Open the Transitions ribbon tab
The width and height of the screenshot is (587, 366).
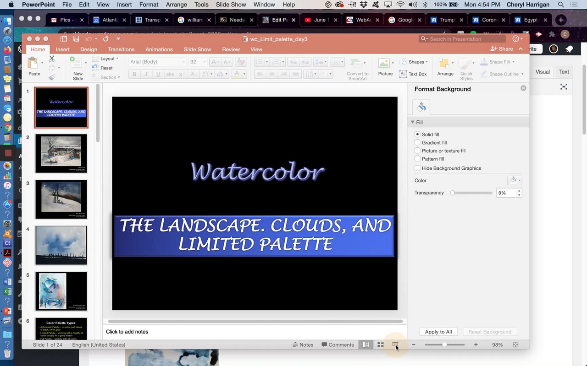tap(121, 49)
